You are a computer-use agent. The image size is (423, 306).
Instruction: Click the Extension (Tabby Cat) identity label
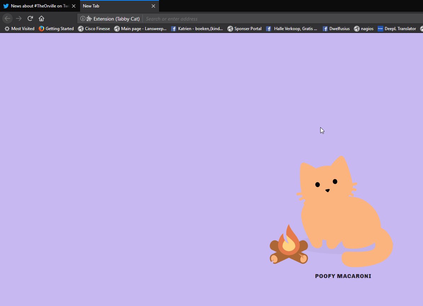(x=117, y=19)
